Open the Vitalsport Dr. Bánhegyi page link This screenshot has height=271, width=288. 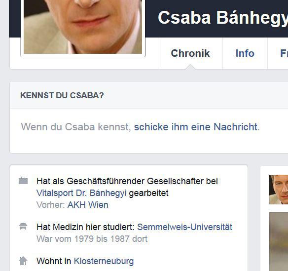pyautogui.click(x=81, y=193)
